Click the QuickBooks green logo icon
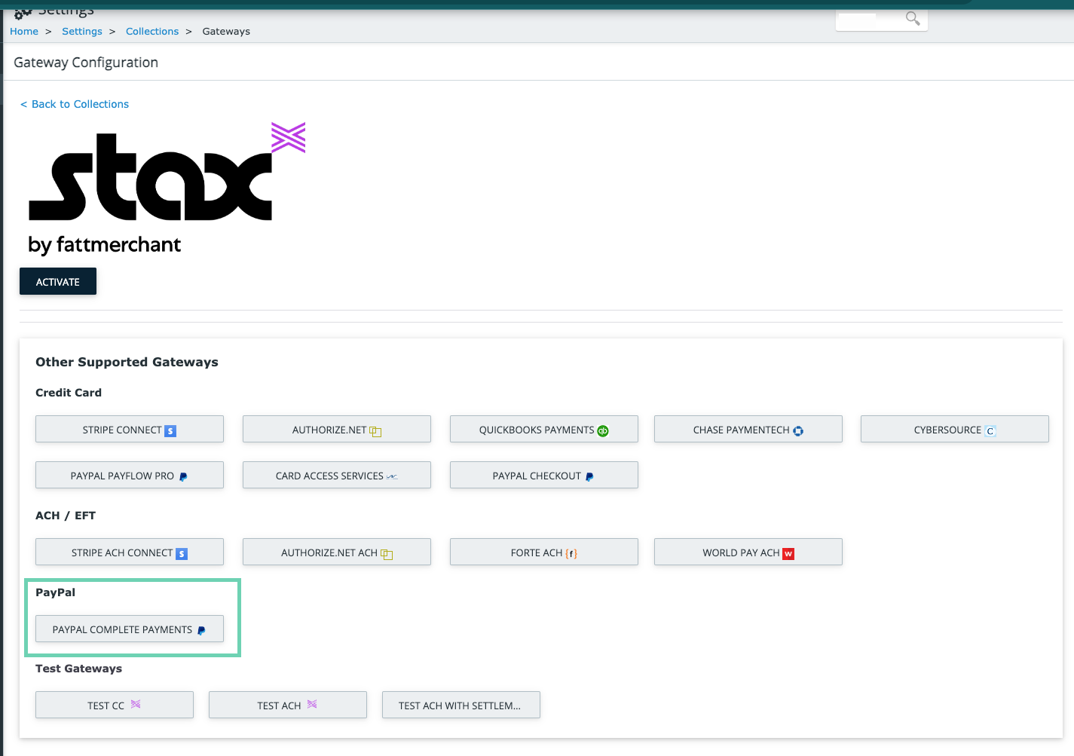Screen dimensions: 1074x756 603,431
